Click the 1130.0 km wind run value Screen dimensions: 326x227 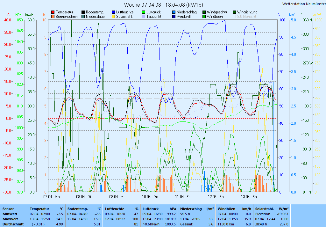tap(226, 224)
